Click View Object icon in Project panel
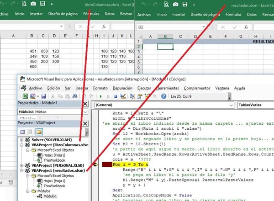The height and width of the screenshot is (201, 274). click(30, 132)
